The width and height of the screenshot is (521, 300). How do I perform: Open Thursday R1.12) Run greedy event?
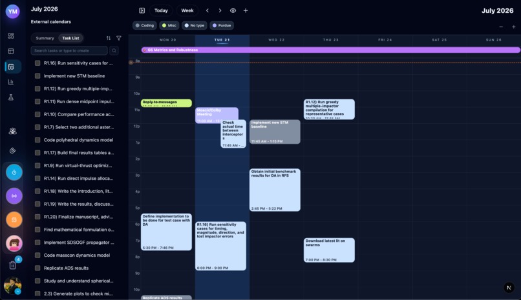pyautogui.click(x=329, y=109)
